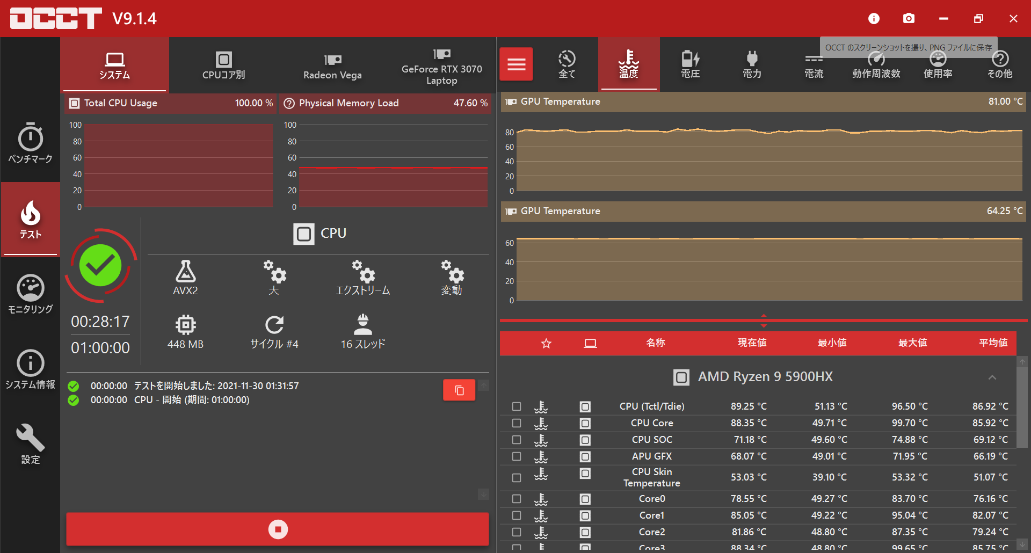
Task: Open the Benchmark section in sidebar
Action: pos(30,144)
